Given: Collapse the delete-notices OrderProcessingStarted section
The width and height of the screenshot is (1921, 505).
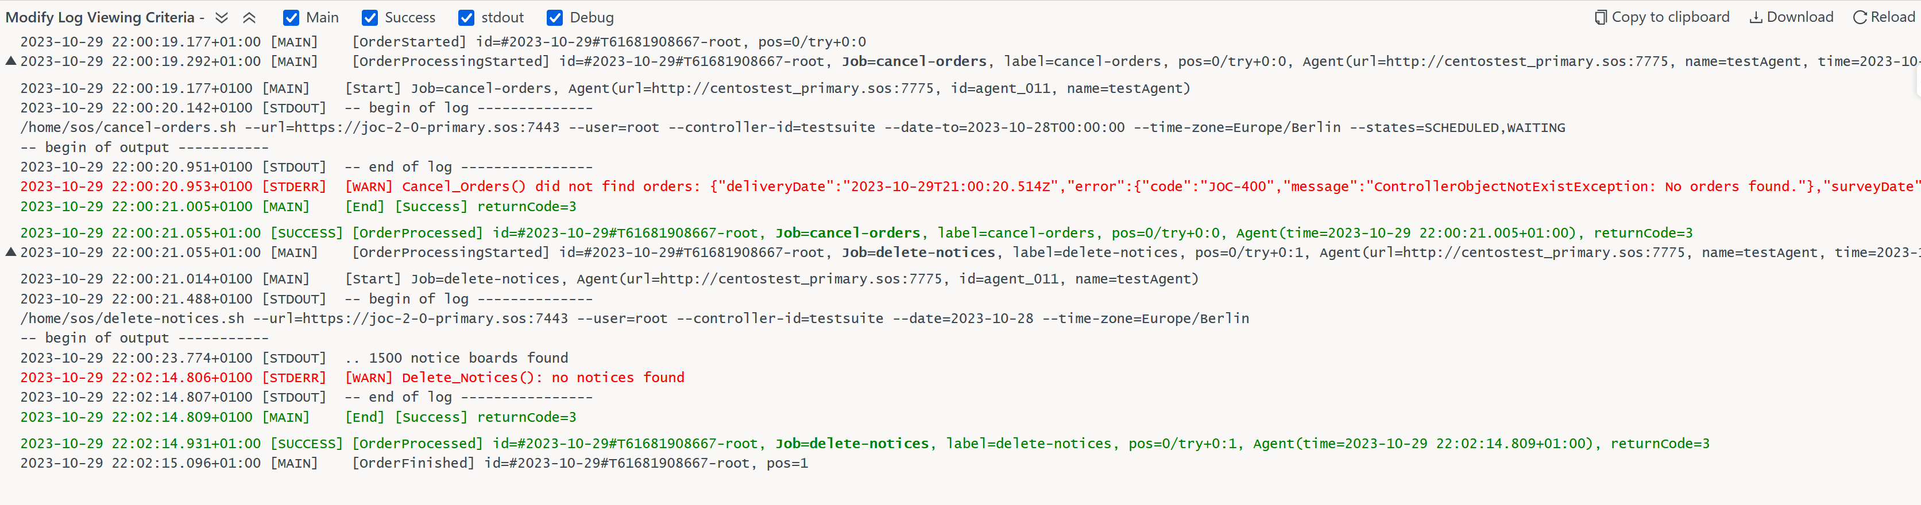Looking at the screenshot, I should tap(10, 252).
